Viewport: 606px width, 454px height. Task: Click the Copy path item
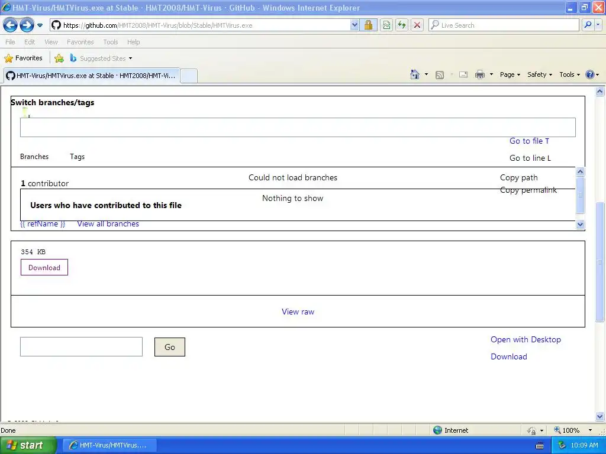[x=518, y=177]
